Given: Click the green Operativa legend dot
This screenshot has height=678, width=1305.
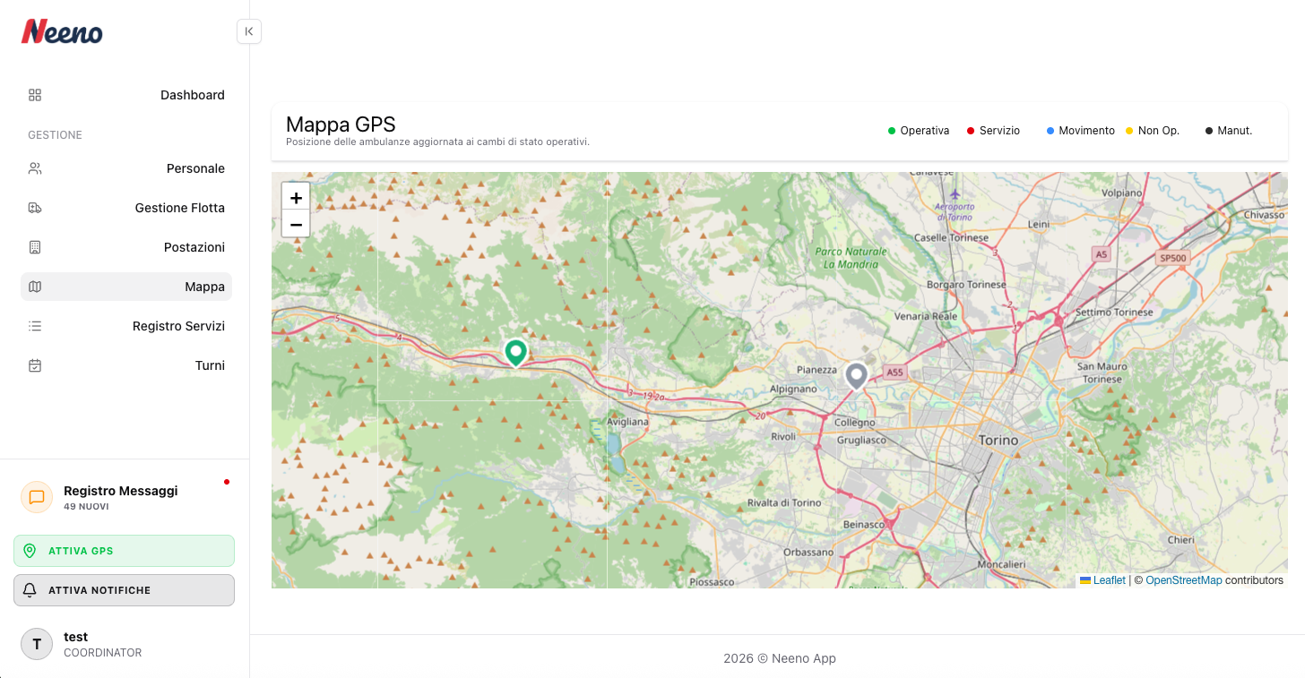Looking at the screenshot, I should coord(892,131).
